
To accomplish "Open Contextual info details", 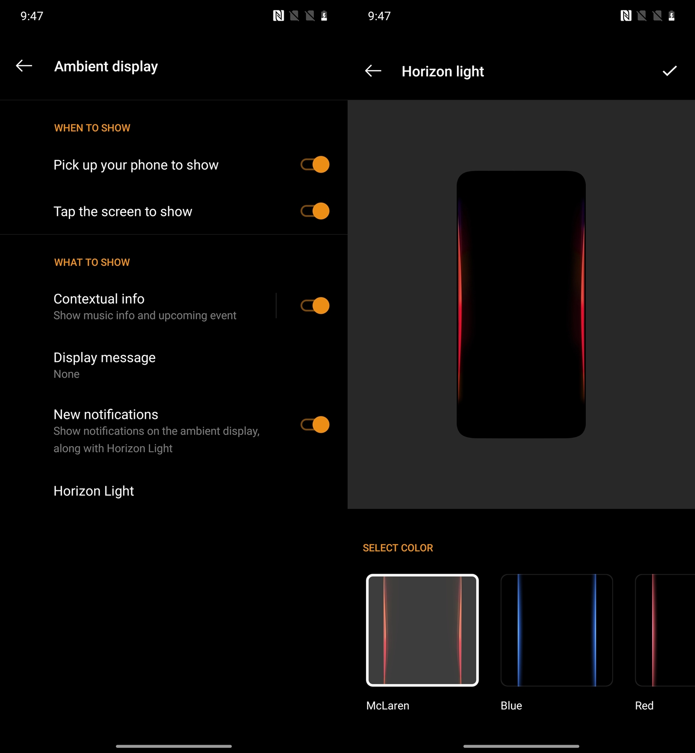I will click(145, 306).
